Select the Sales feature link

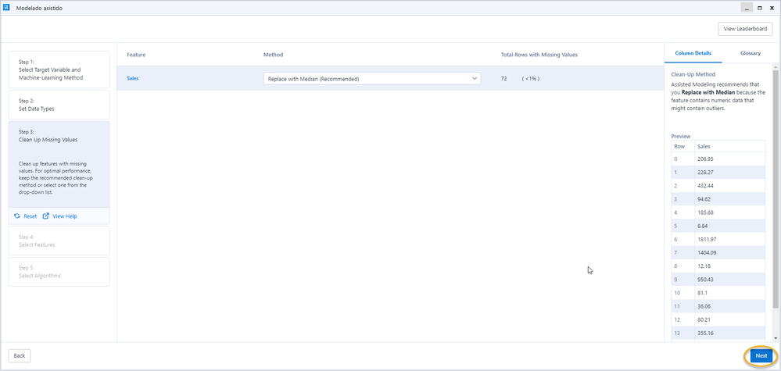click(132, 79)
